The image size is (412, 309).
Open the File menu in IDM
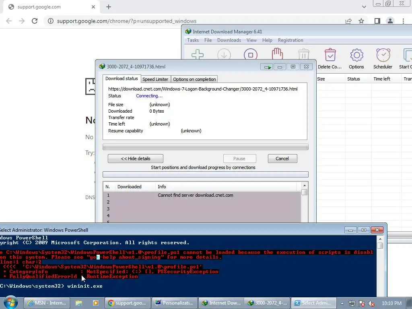click(208, 40)
